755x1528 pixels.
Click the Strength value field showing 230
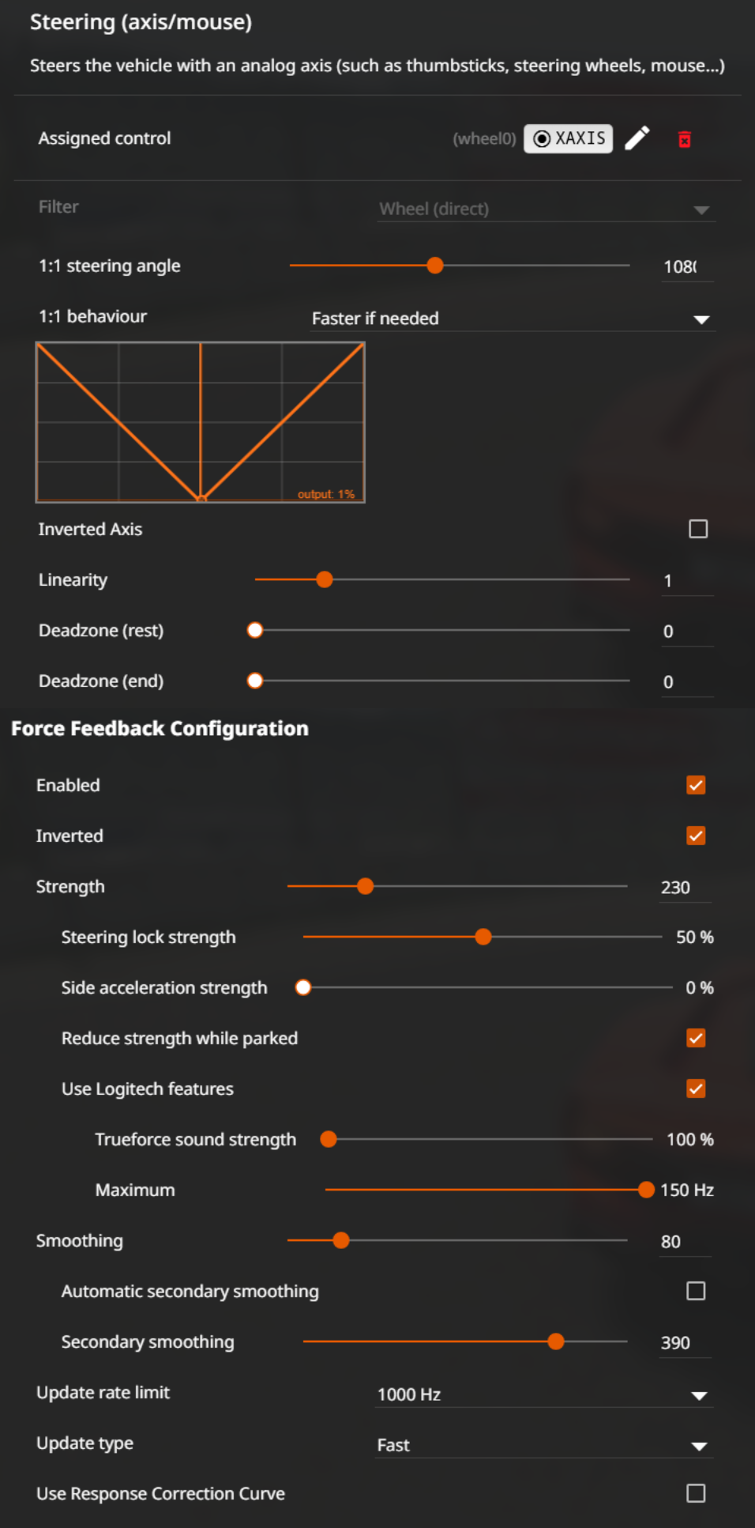point(686,888)
